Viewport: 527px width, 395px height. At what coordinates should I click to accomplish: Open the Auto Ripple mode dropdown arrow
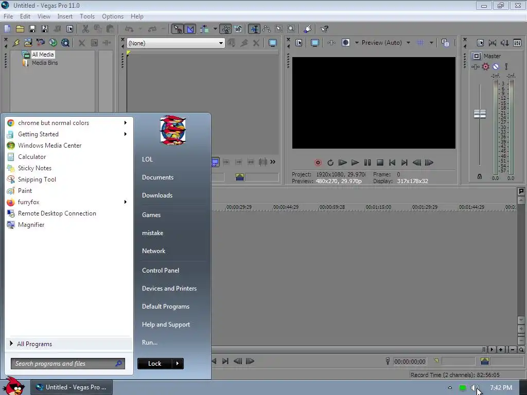point(215,29)
